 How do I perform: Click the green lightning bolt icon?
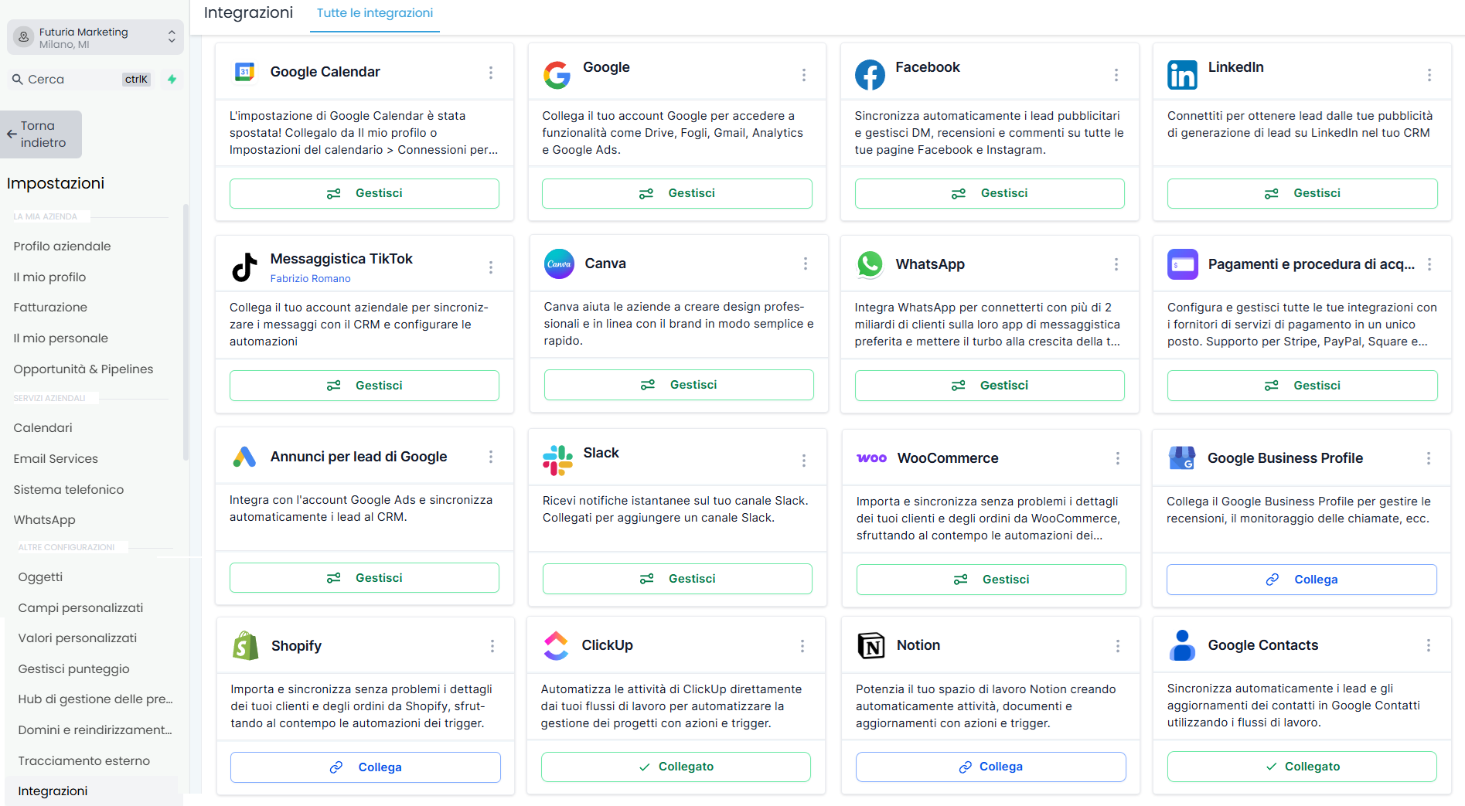click(172, 79)
